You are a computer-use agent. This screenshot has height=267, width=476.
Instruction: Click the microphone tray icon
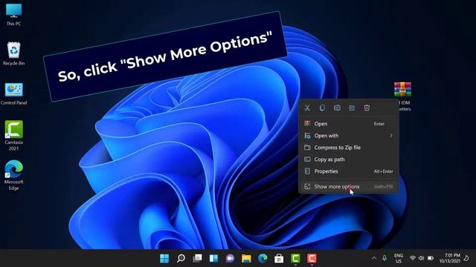[385, 258]
